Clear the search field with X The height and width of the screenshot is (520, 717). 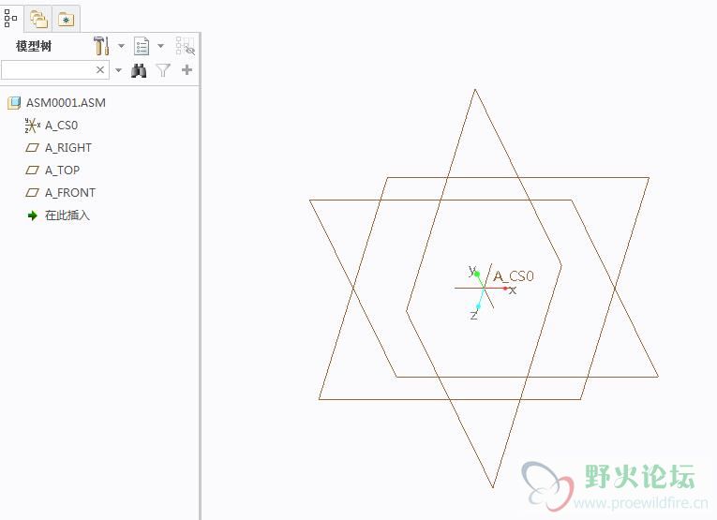click(100, 70)
